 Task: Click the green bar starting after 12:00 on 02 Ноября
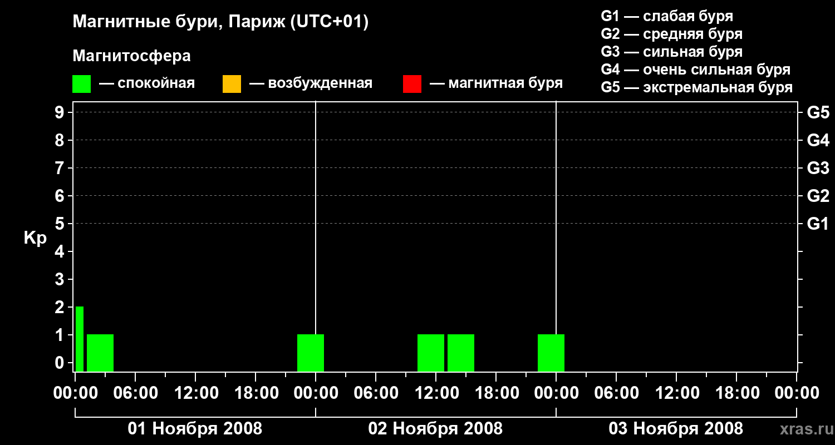tap(461, 353)
